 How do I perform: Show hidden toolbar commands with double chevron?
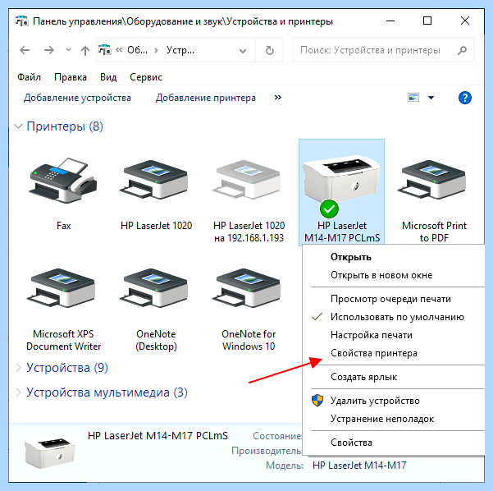pyautogui.click(x=277, y=97)
